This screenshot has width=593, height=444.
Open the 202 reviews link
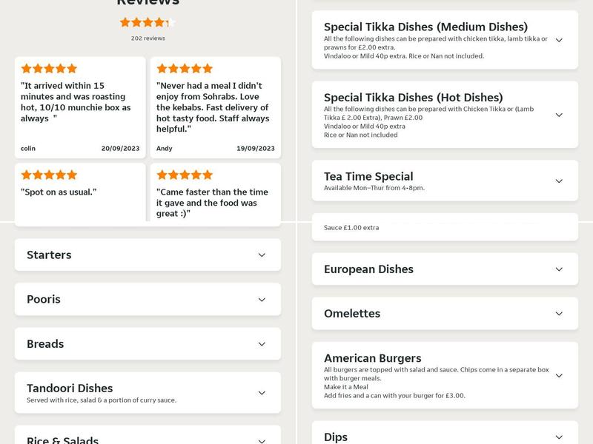tap(149, 37)
